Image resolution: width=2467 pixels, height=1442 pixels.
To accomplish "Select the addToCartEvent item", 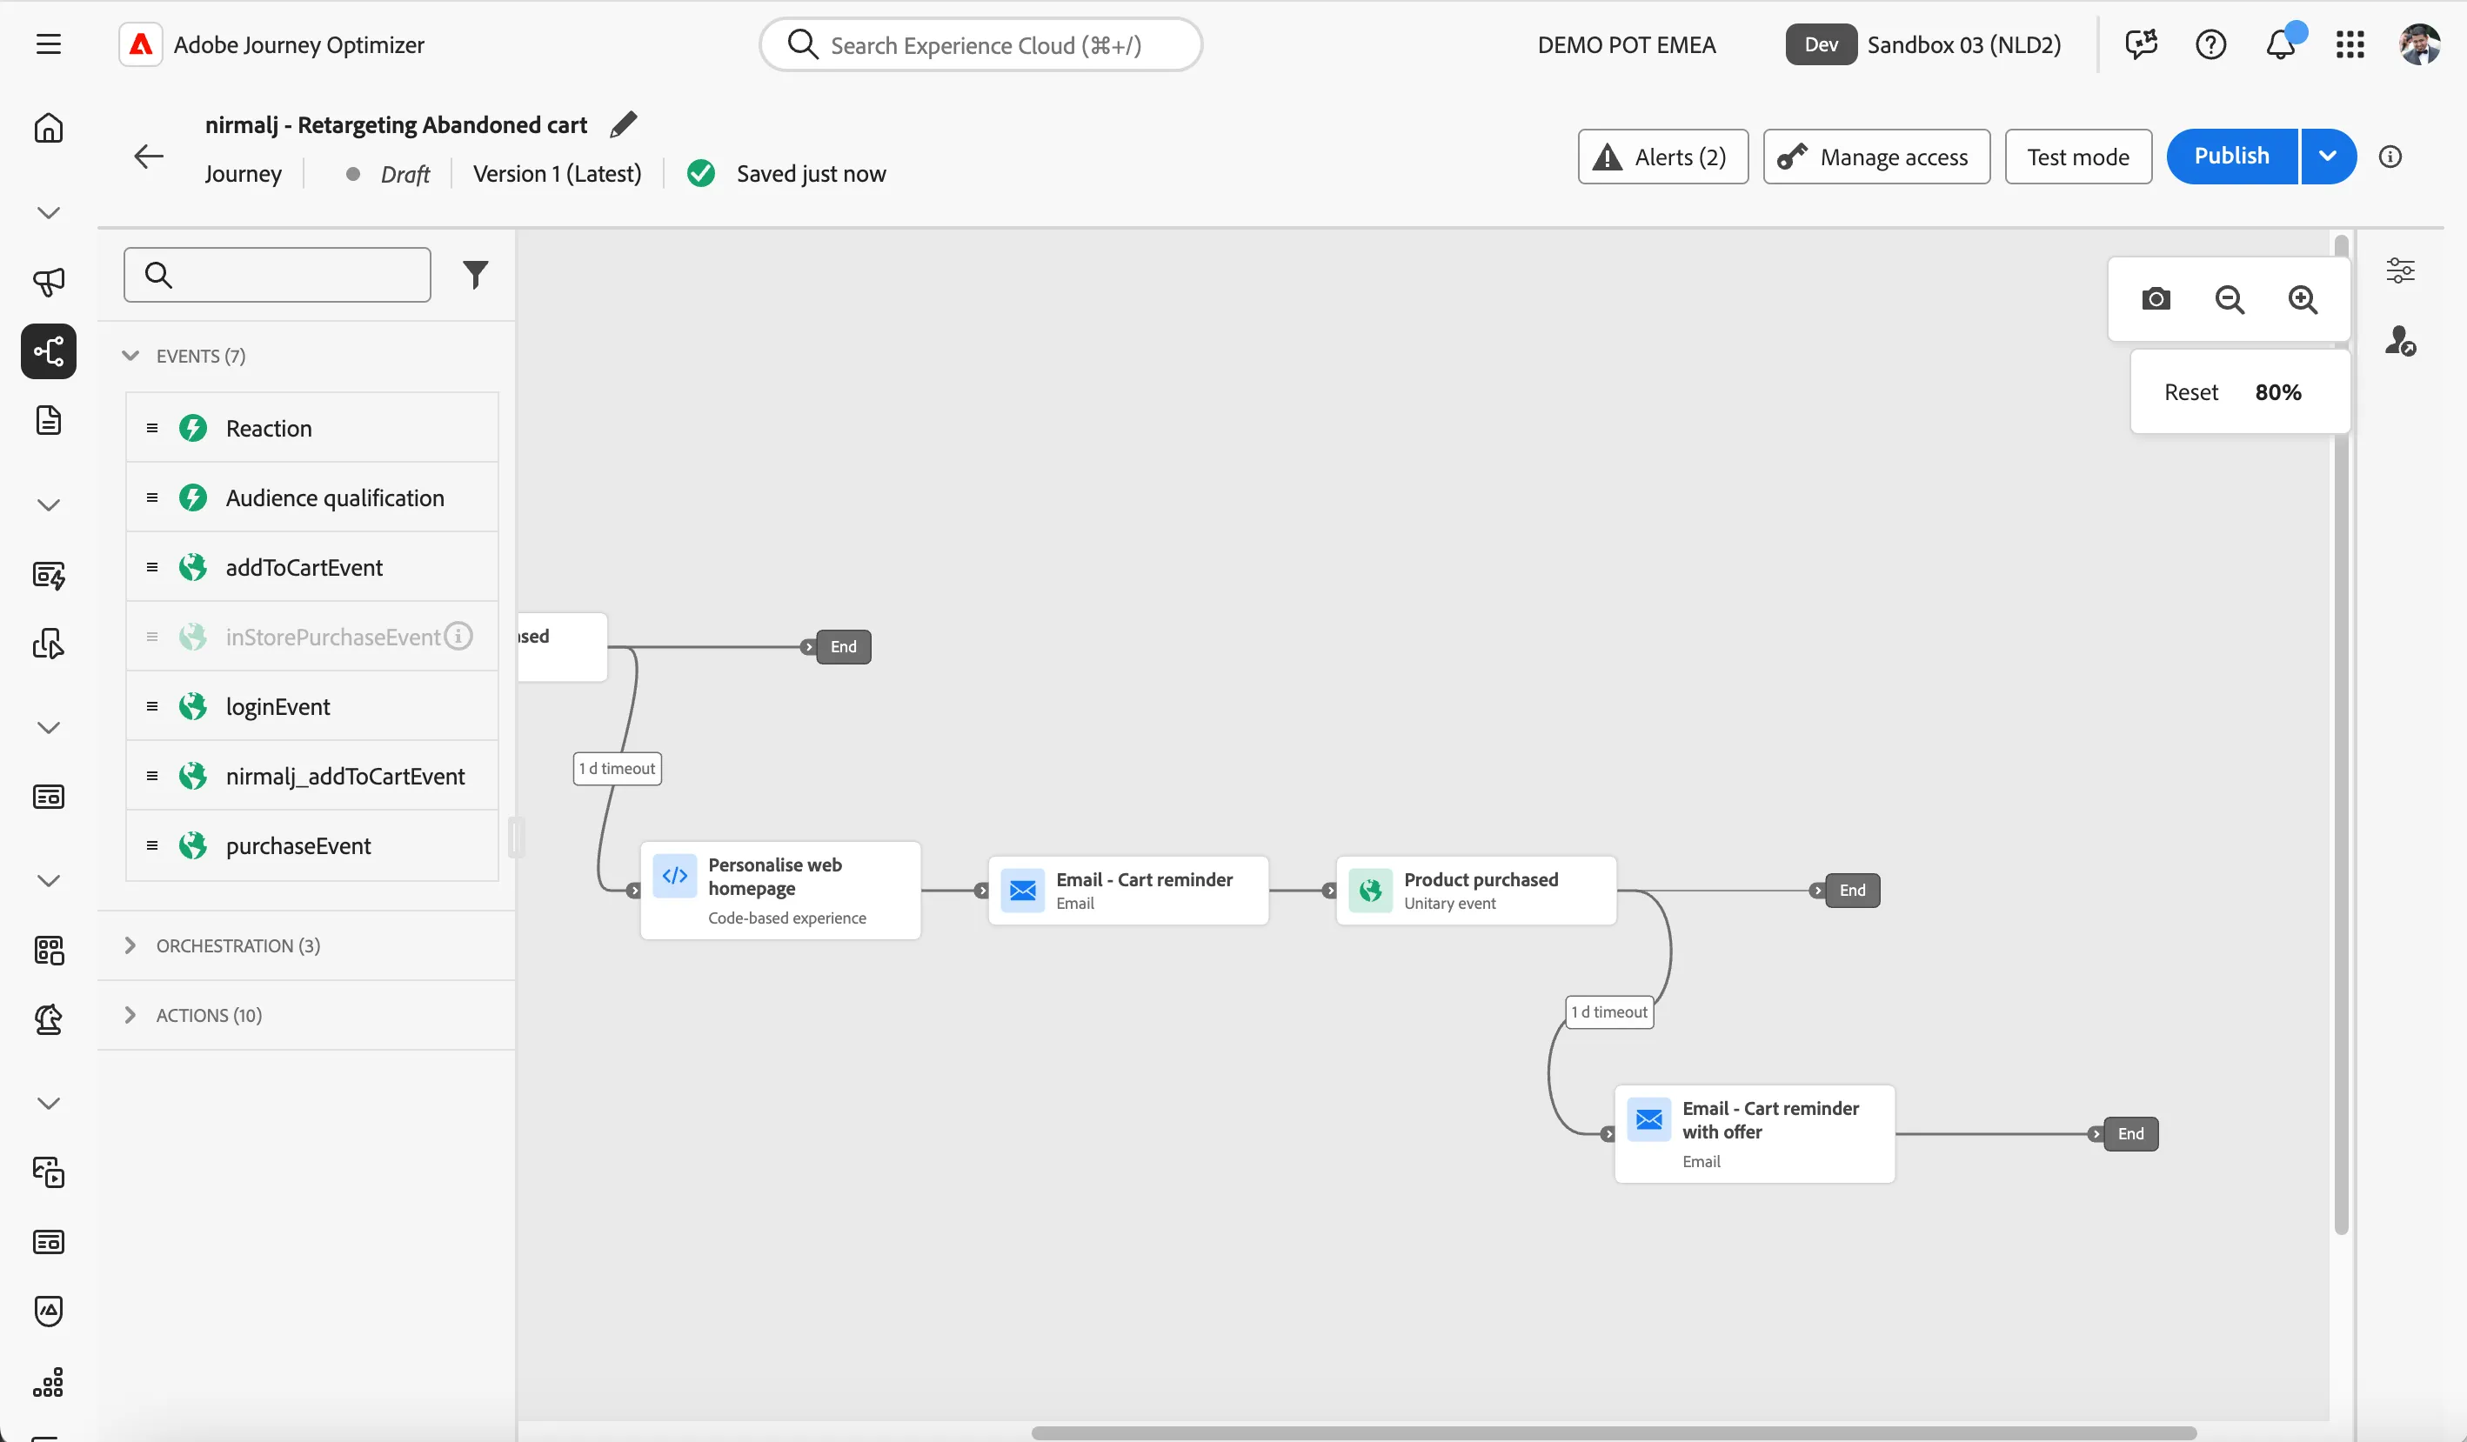I will coord(312,567).
